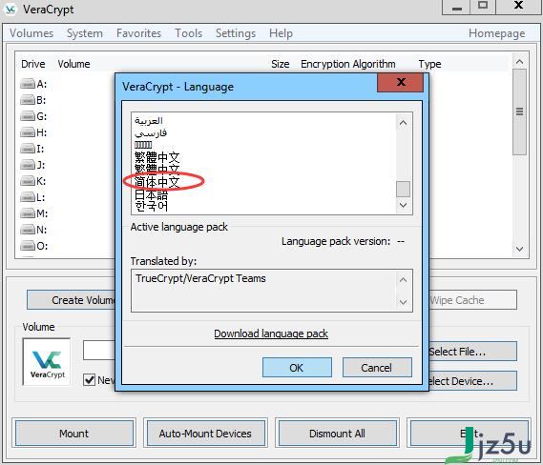Open the Download language pack link
The width and height of the screenshot is (543, 465).
point(271,334)
